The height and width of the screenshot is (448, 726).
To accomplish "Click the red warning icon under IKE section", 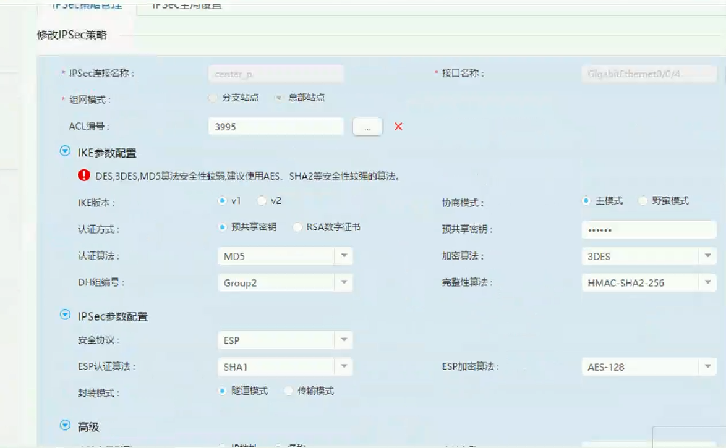I will click(x=84, y=175).
